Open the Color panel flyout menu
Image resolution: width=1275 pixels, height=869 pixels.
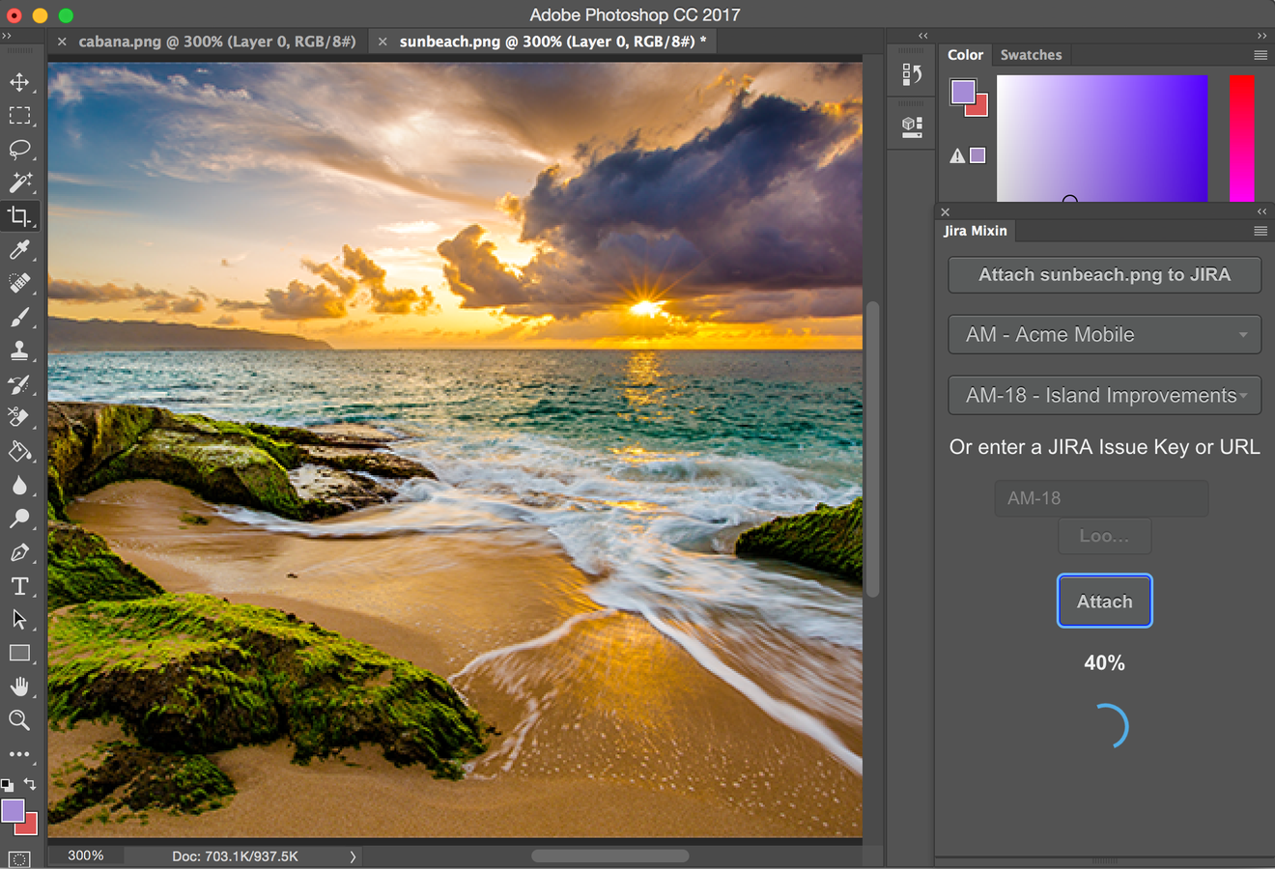pos(1261,55)
